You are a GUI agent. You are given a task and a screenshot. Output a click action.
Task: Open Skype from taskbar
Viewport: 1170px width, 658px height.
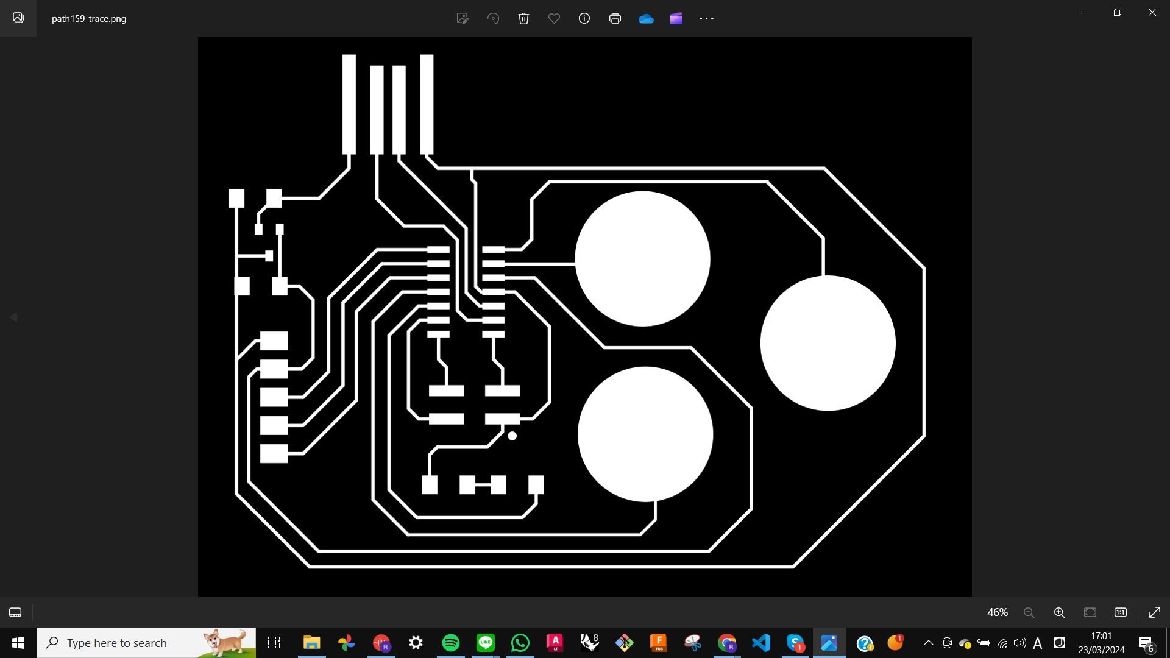(796, 643)
